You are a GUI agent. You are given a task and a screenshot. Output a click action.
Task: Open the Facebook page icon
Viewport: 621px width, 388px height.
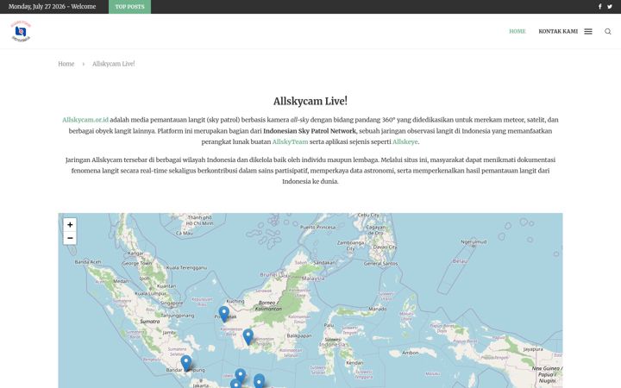tap(599, 6)
